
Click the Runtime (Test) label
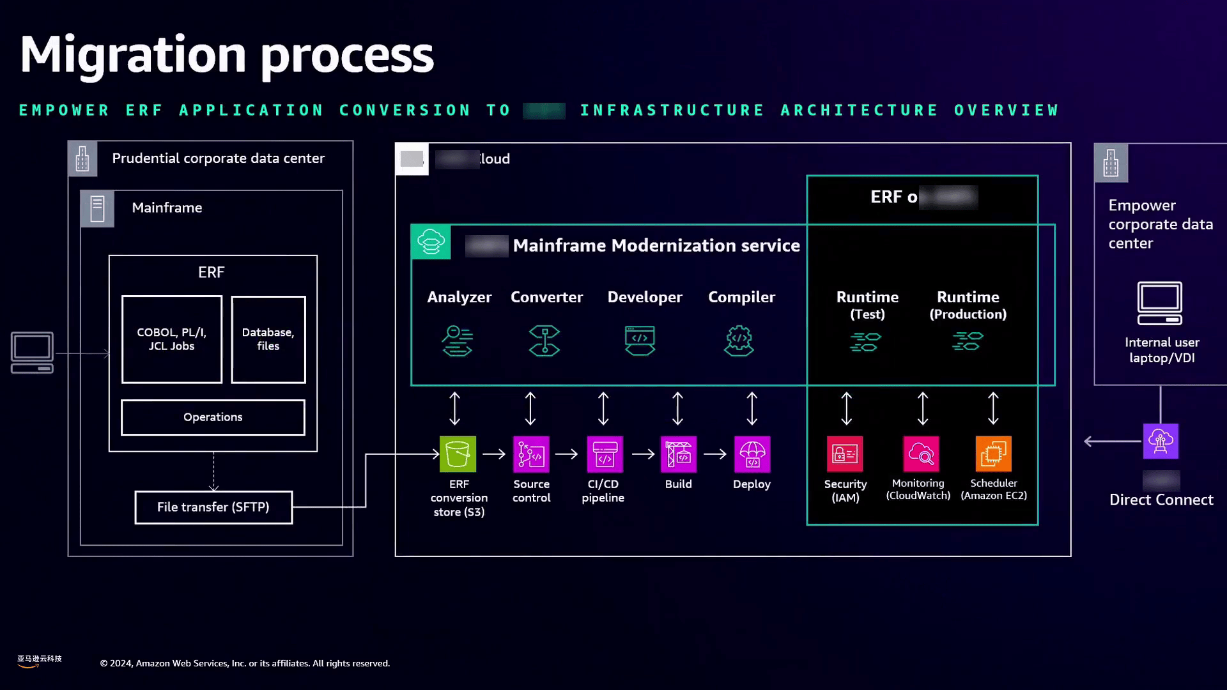[867, 305]
